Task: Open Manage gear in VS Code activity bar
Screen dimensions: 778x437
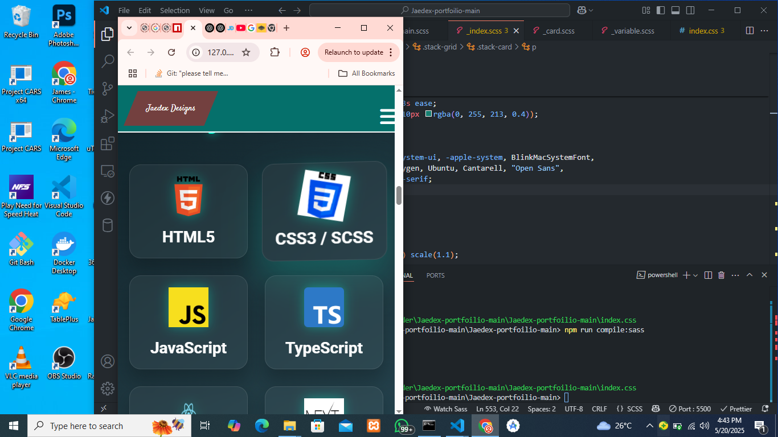Action: [107, 389]
